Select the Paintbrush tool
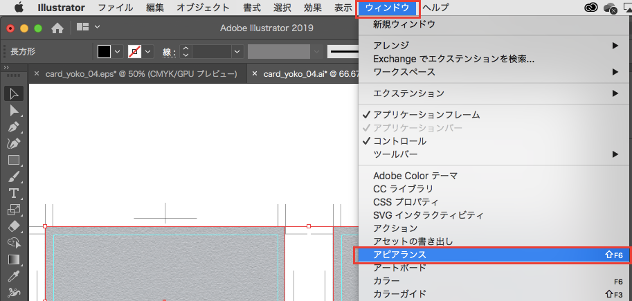 tap(13, 176)
